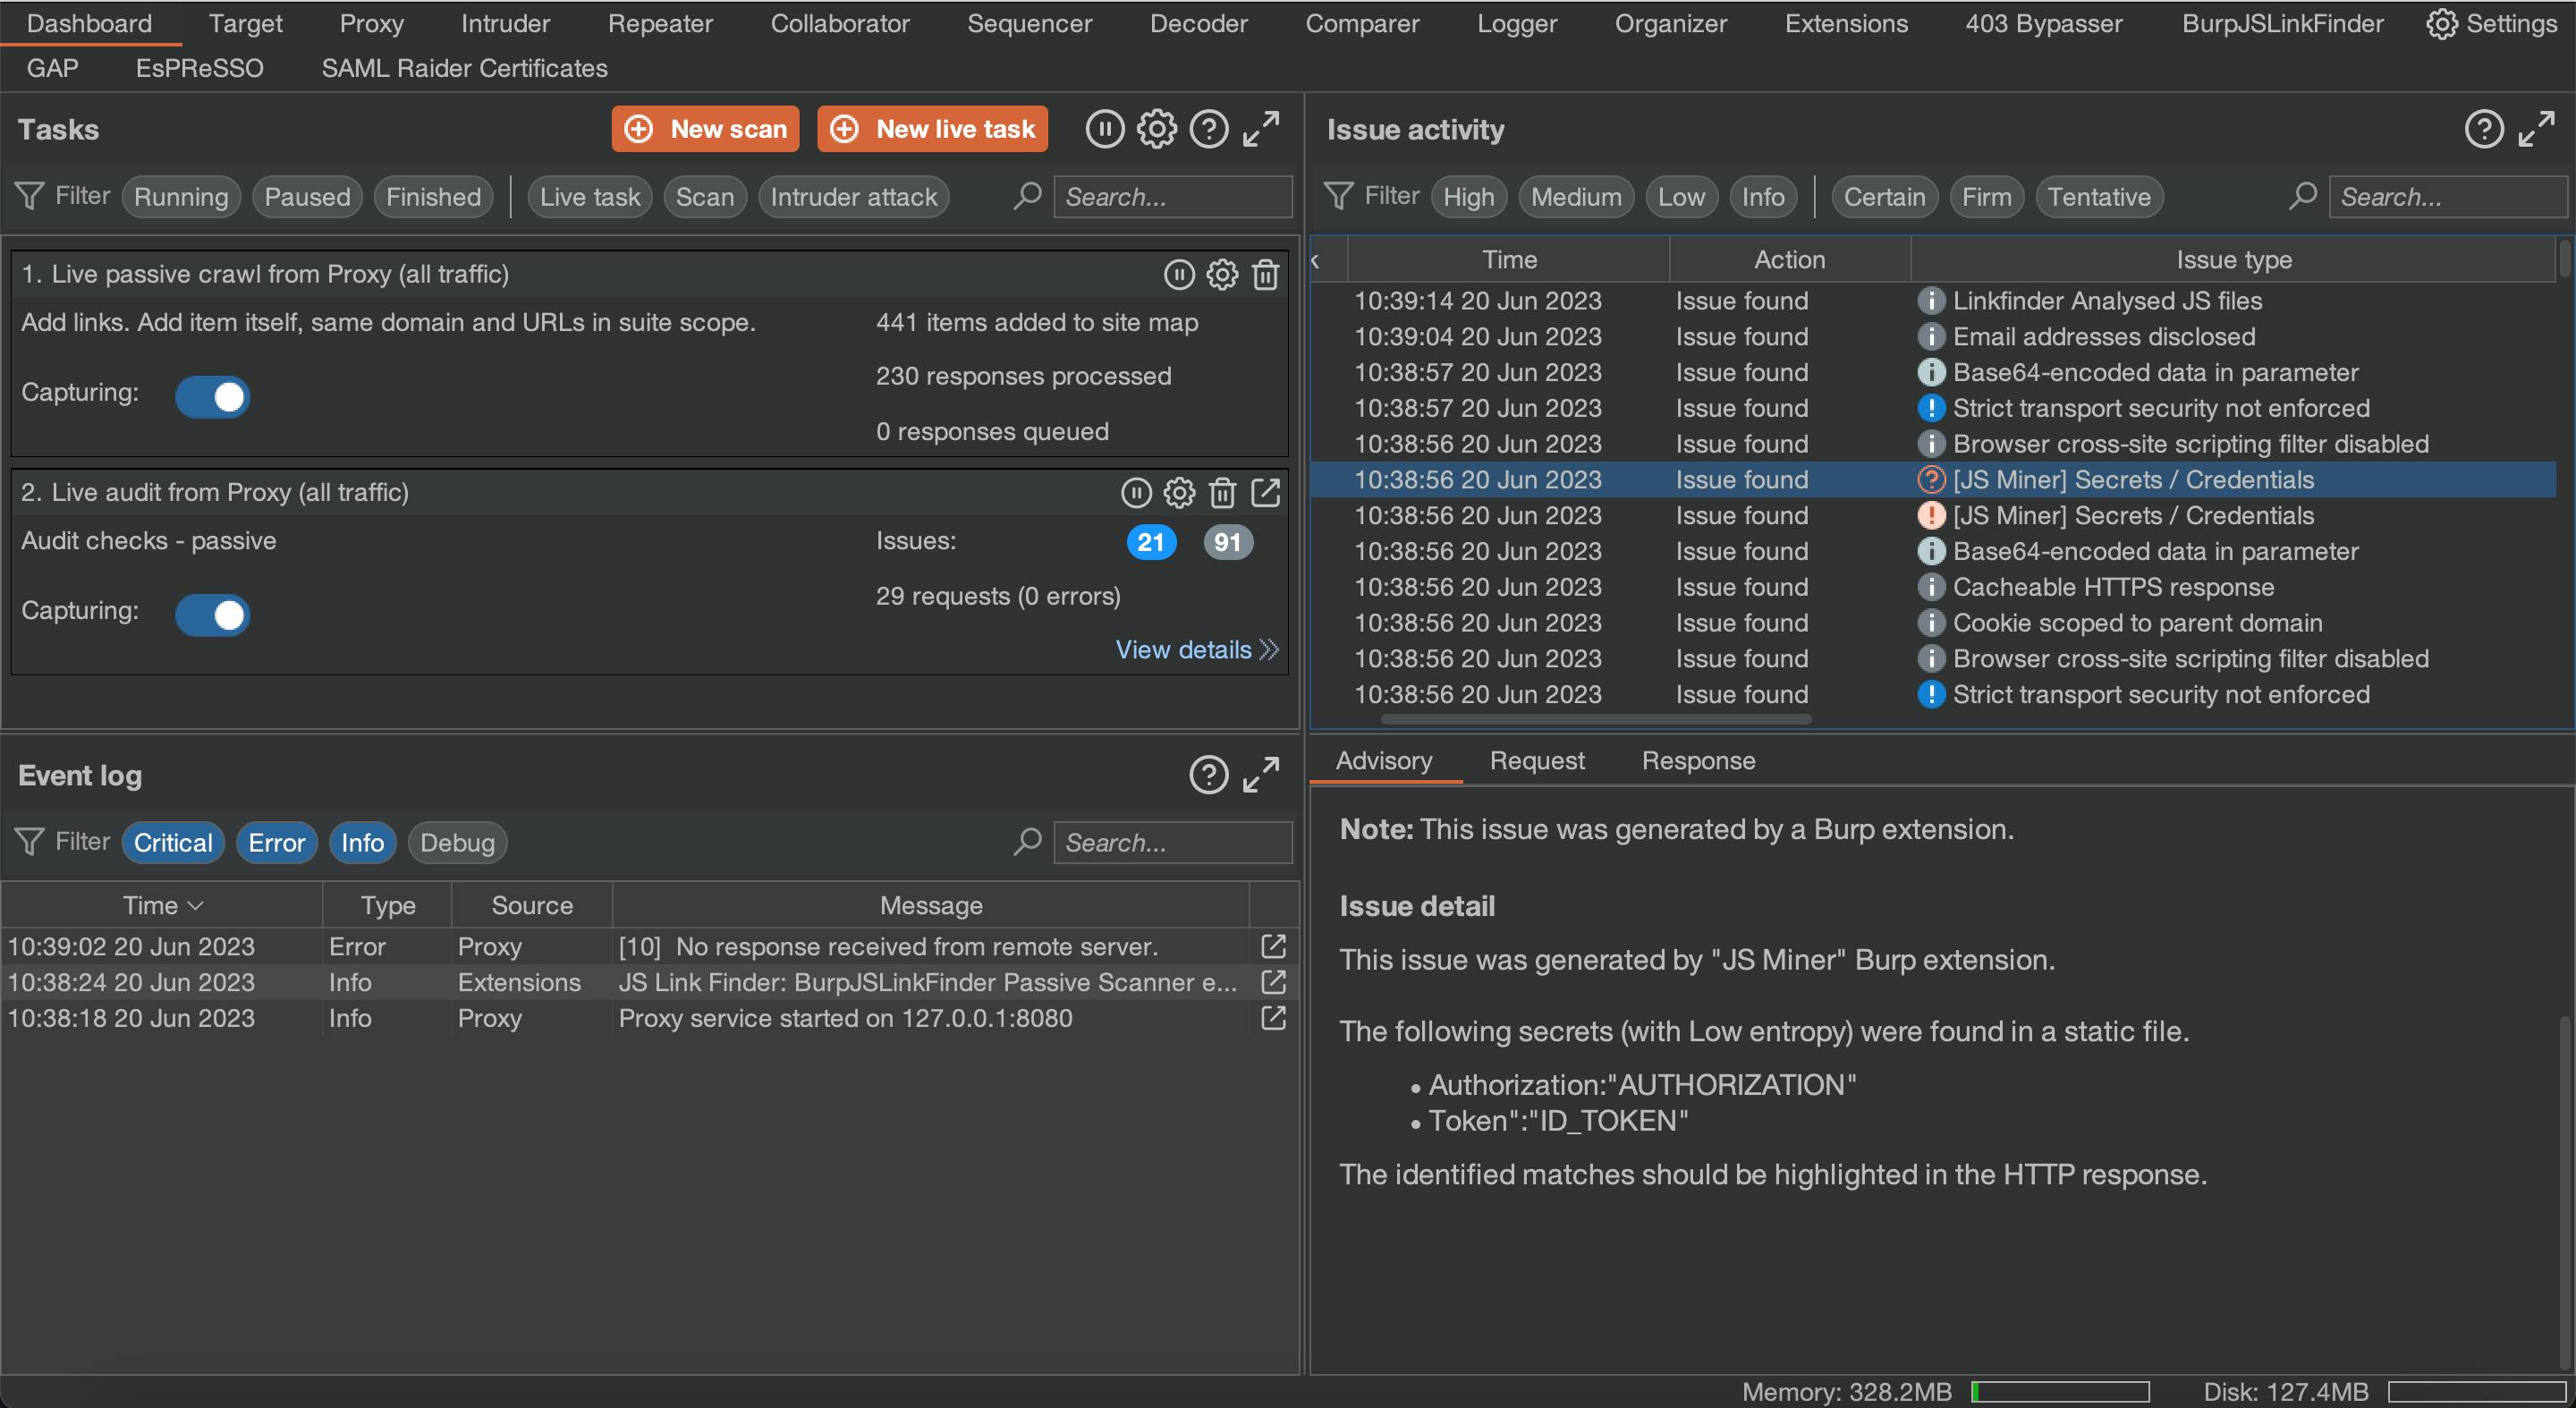Screen dimensions: 2576x1408
Task: Toggle Capturing switch for Live passive crawl
Action: coord(212,397)
